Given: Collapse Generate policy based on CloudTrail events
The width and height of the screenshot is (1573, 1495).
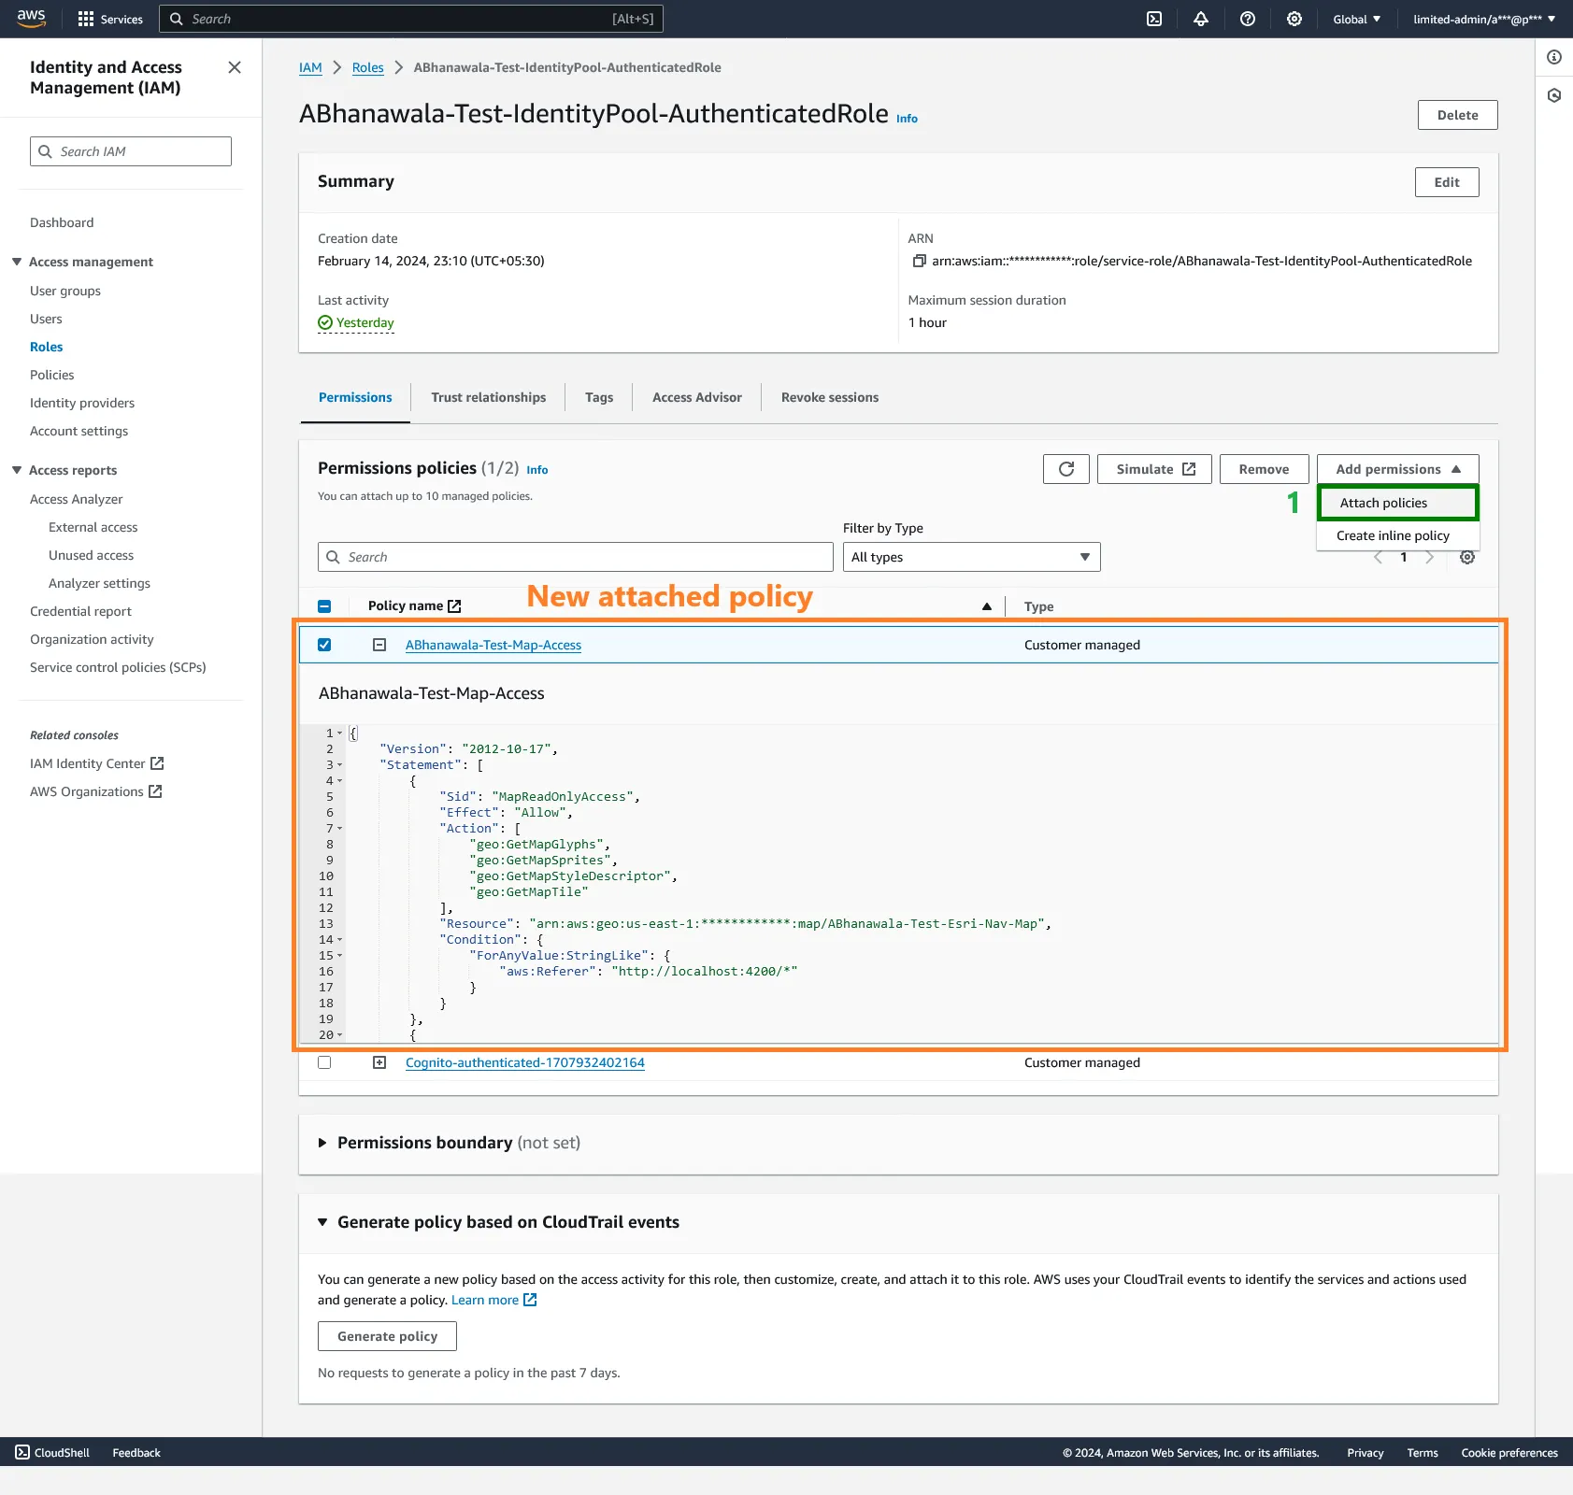Looking at the screenshot, I should click(x=322, y=1222).
